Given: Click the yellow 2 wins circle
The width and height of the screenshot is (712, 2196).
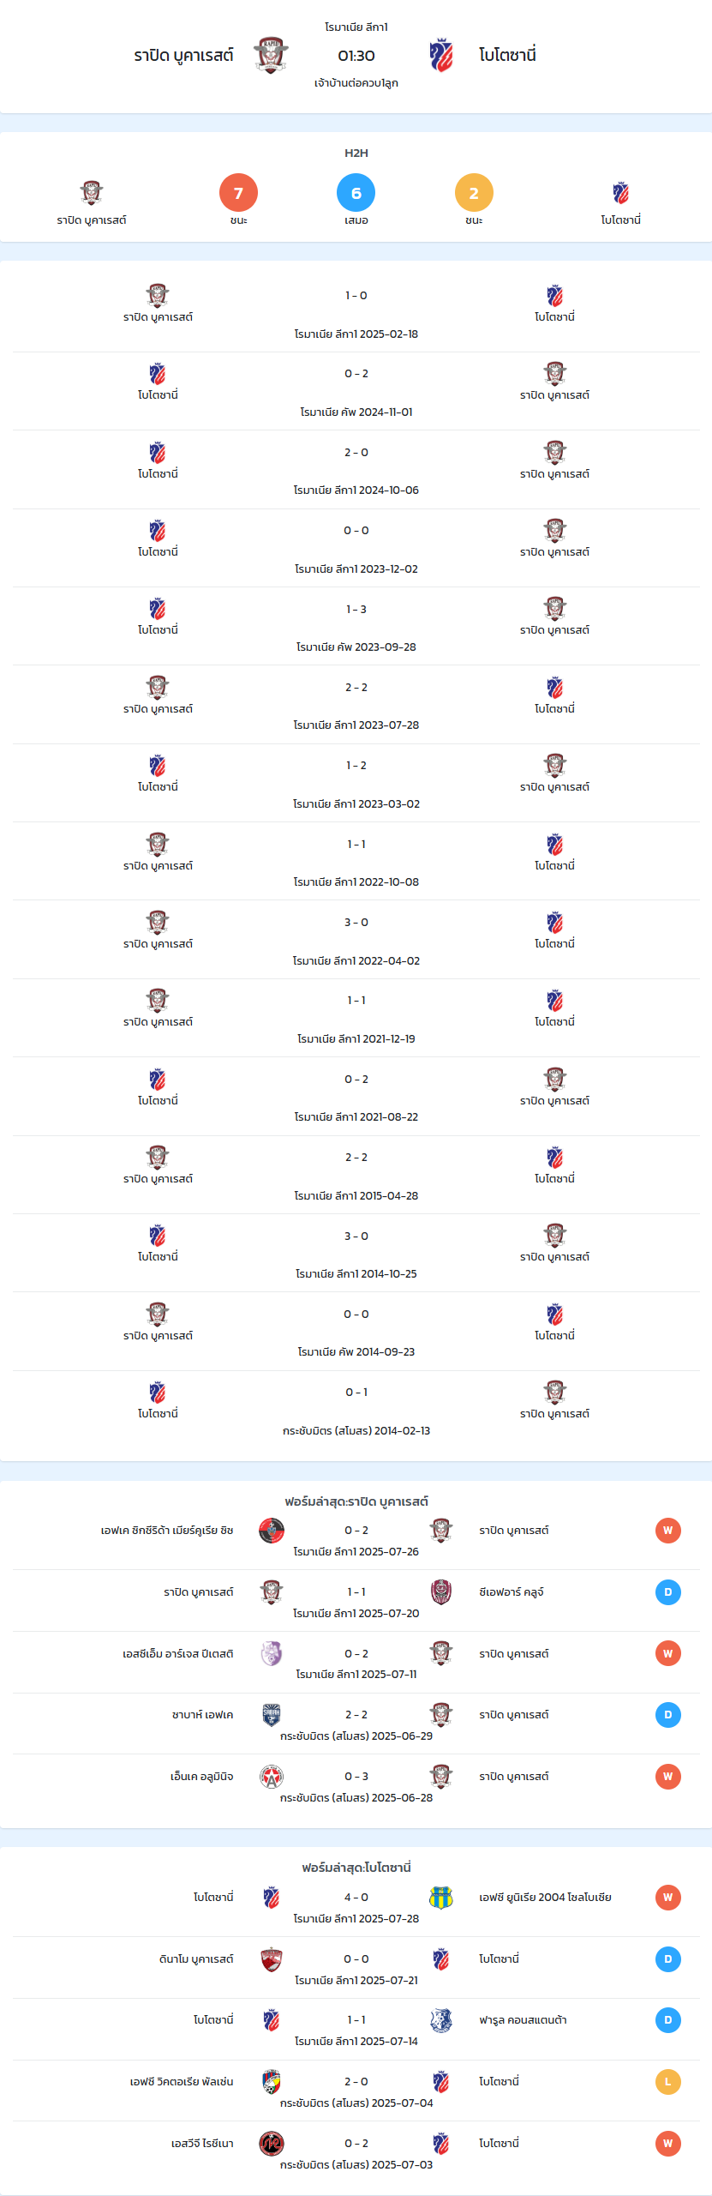Looking at the screenshot, I should 474,193.
